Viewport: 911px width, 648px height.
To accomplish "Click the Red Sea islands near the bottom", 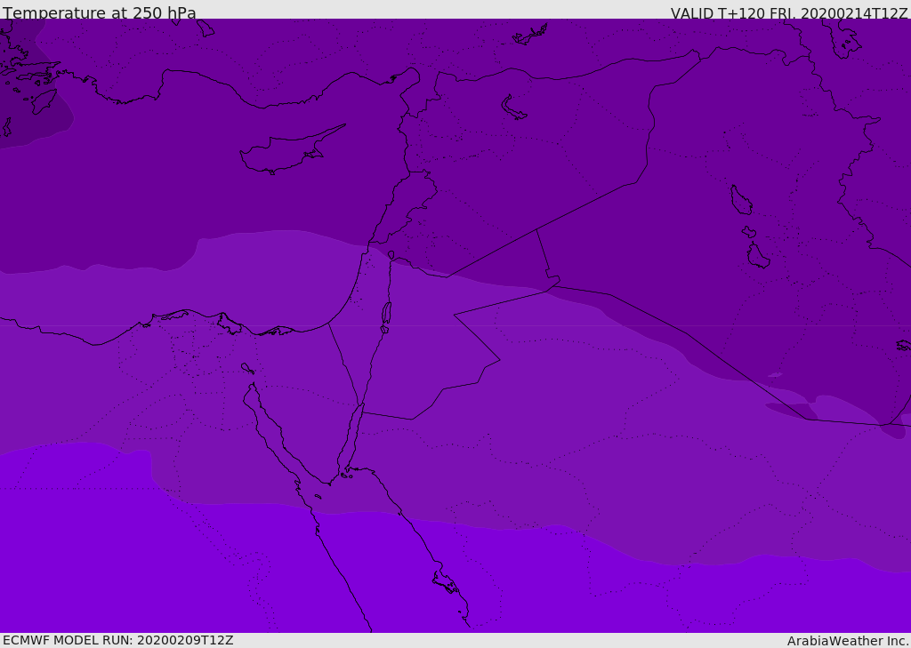I will tap(445, 582).
